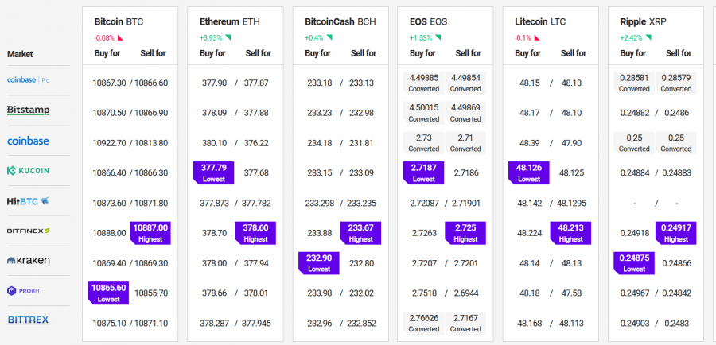
Task: Click the Ripple buy price 0.24967
Action: 635,293
